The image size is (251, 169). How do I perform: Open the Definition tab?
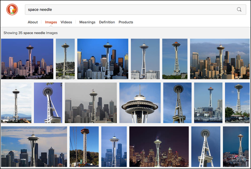pyautogui.click(x=107, y=22)
